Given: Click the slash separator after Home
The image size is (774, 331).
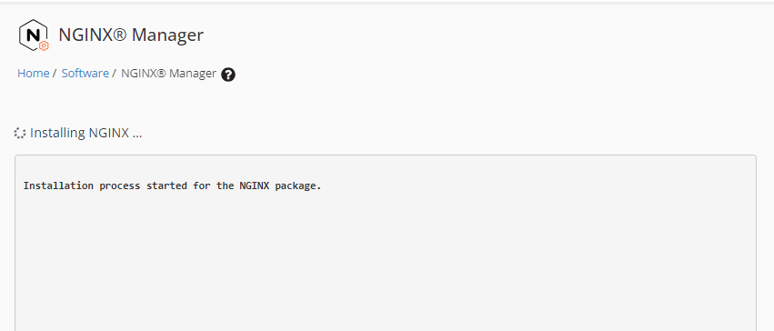Looking at the screenshot, I should point(55,74).
